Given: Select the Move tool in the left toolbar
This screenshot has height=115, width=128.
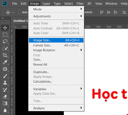Looking at the screenshot, I should (5, 28).
